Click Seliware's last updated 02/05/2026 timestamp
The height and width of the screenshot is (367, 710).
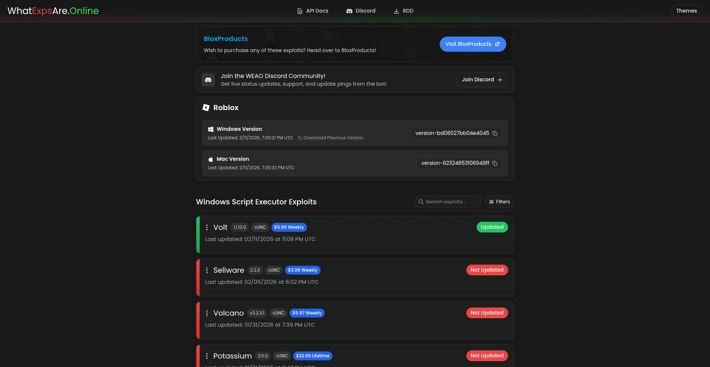262,282
